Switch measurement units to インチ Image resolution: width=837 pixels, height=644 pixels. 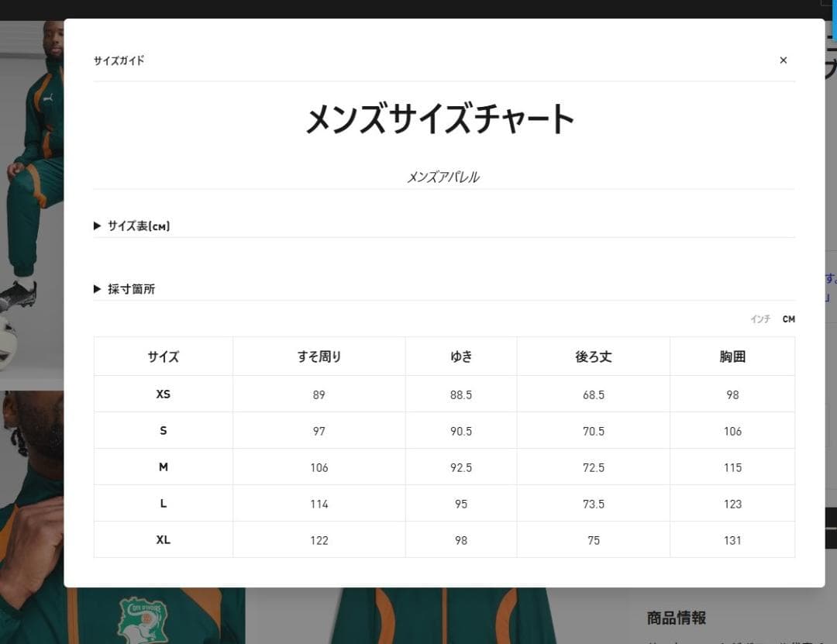point(760,319)
